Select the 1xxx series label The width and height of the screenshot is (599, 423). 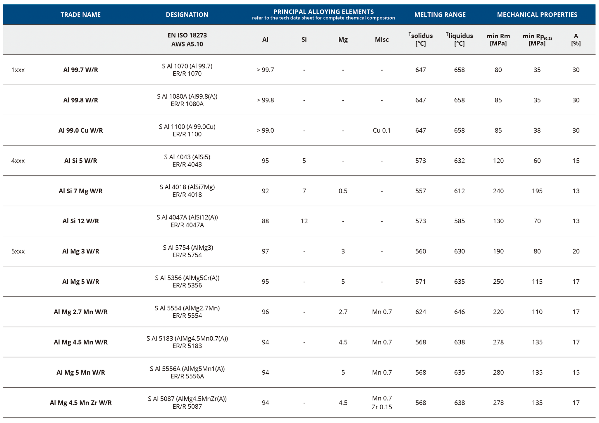(x=18, y=70)
